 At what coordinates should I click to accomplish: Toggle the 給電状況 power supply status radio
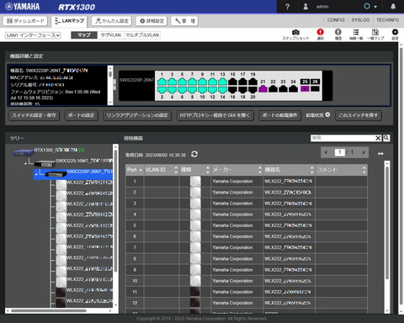pos(327,114)
